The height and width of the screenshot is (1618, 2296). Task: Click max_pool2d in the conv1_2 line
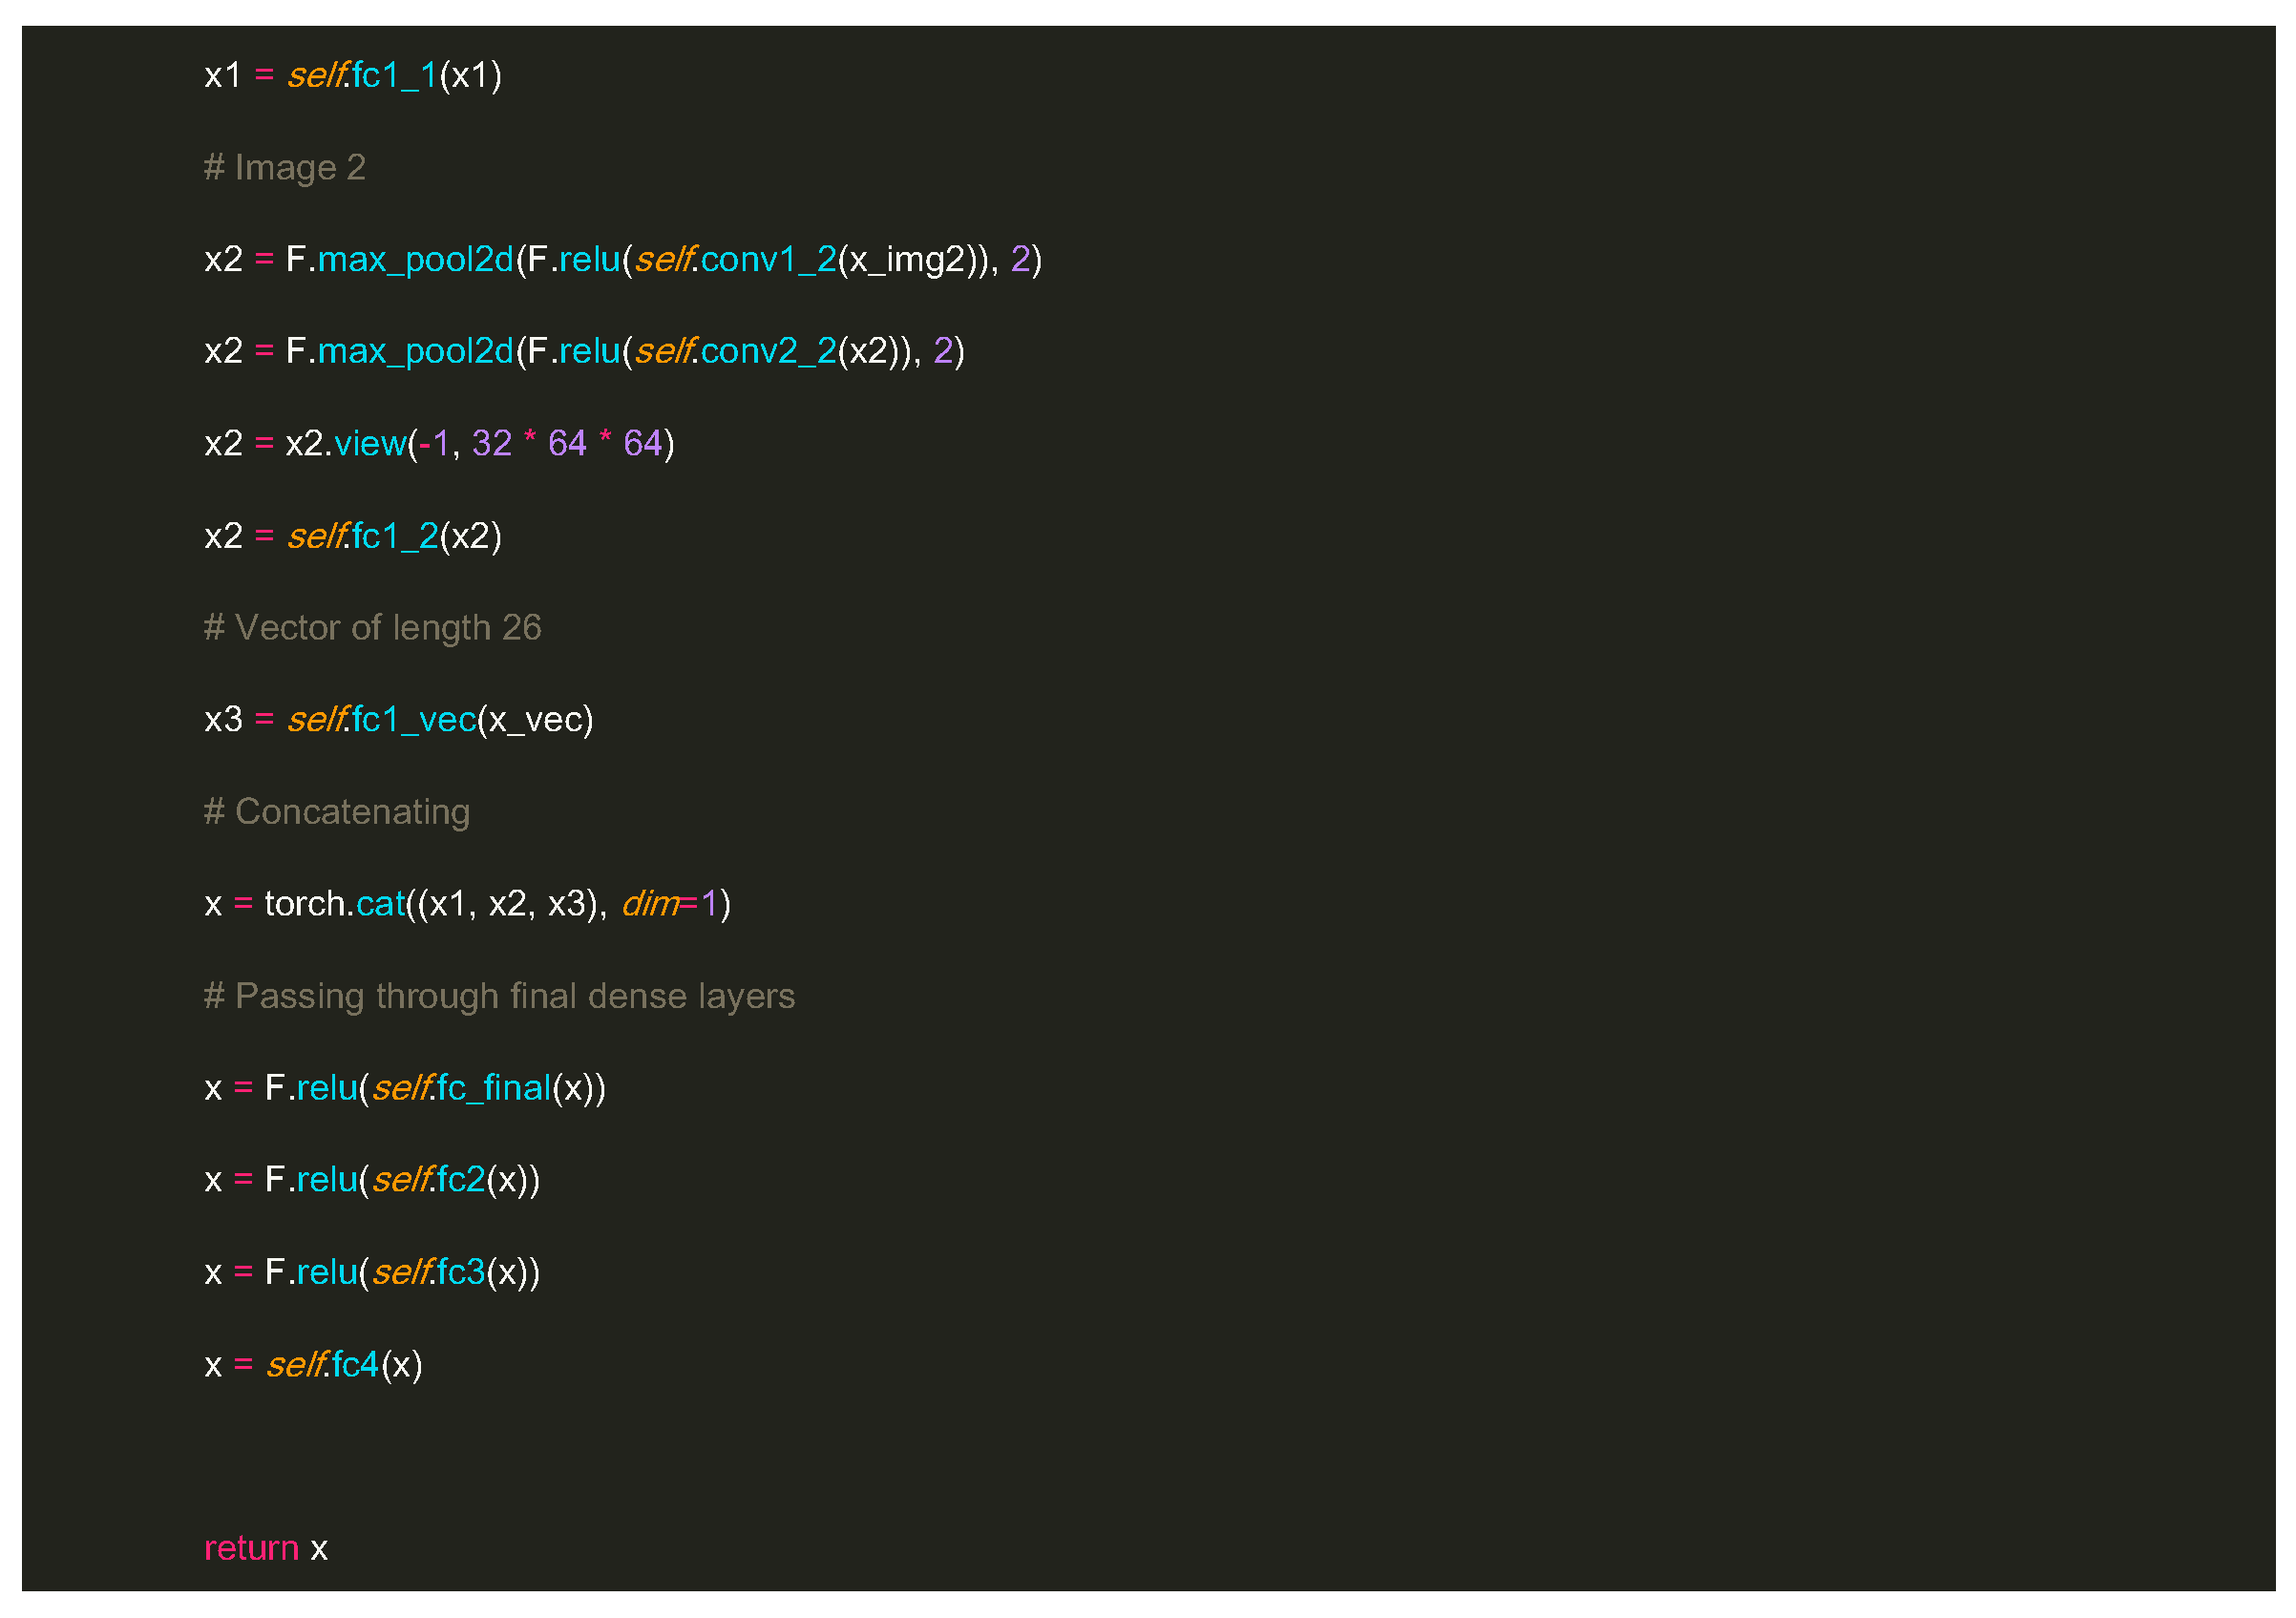click(415, 259)
